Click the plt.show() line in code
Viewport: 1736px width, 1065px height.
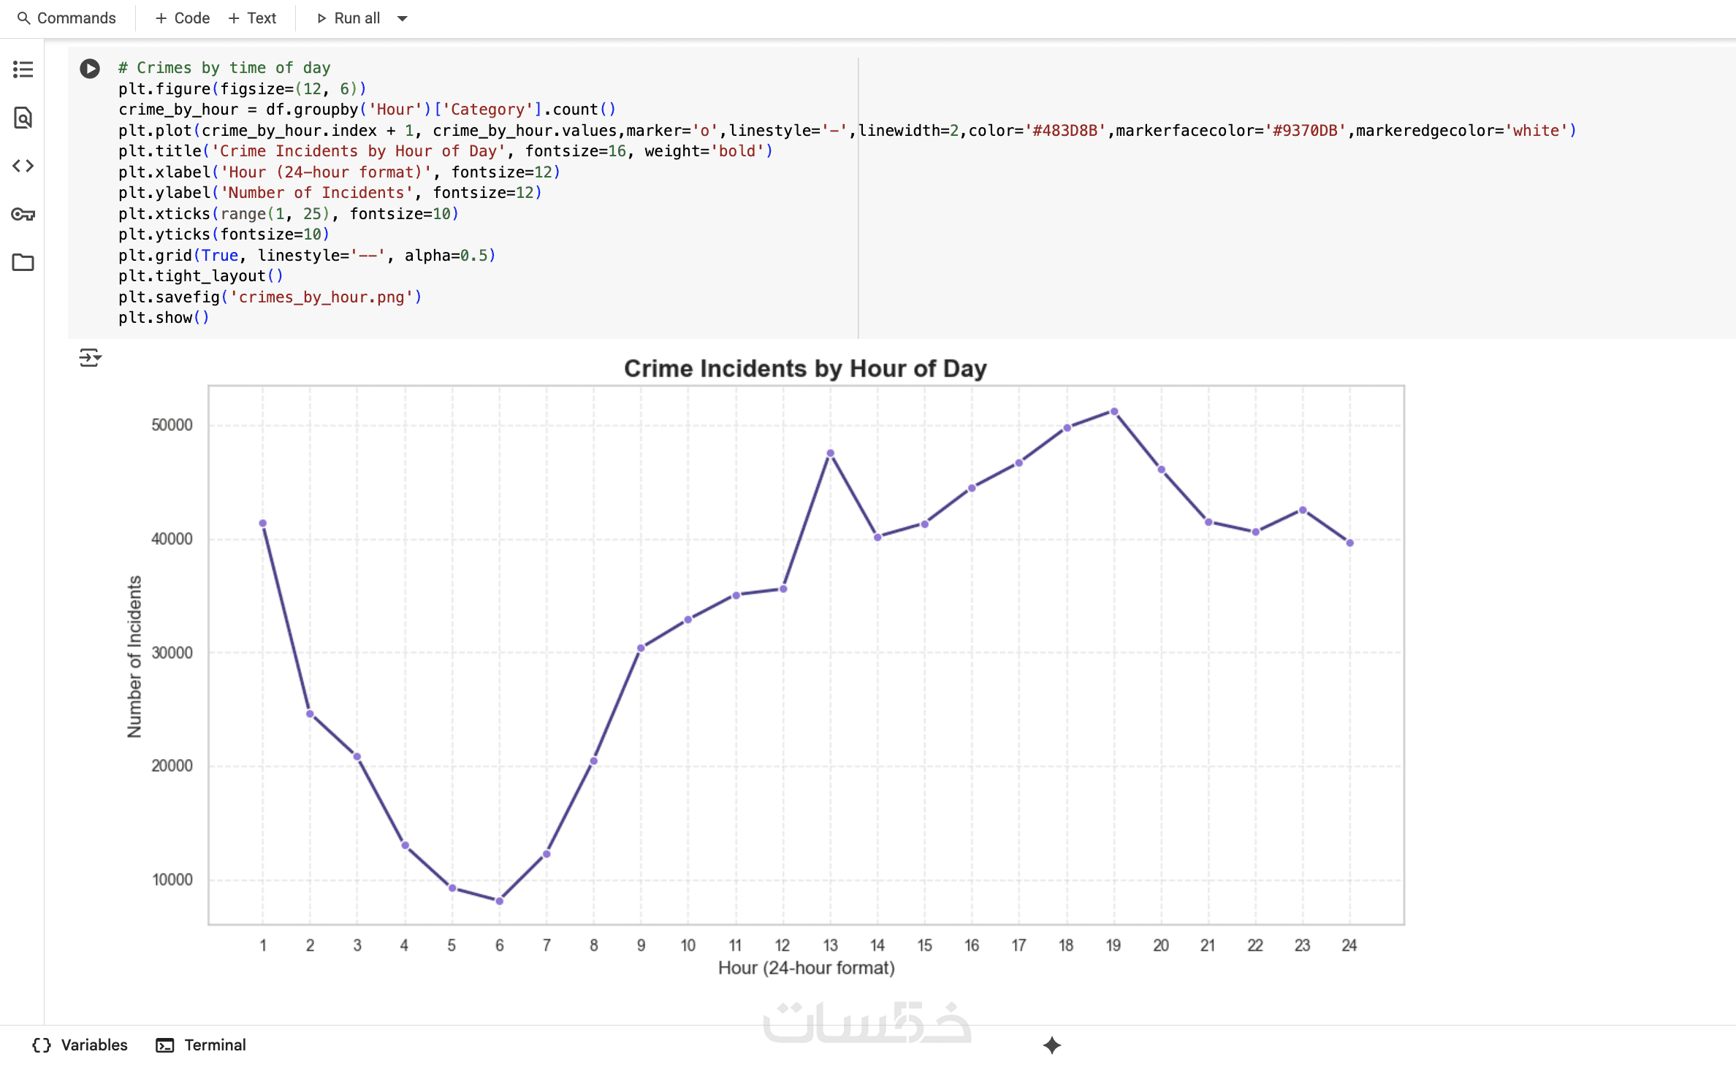click(164, 318)
